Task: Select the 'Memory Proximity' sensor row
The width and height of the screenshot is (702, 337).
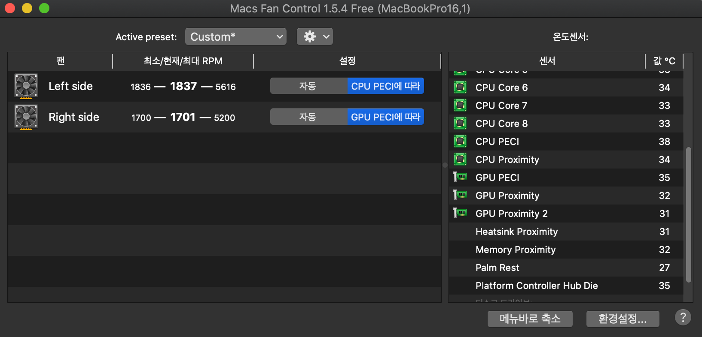Action: (566, 250)
